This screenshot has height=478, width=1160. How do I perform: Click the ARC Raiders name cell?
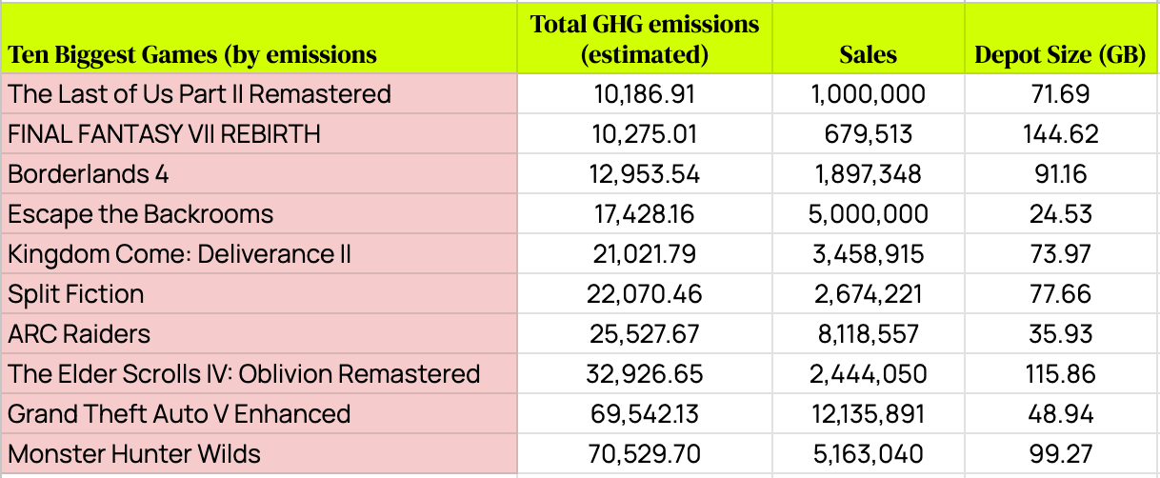pos(79,334)
